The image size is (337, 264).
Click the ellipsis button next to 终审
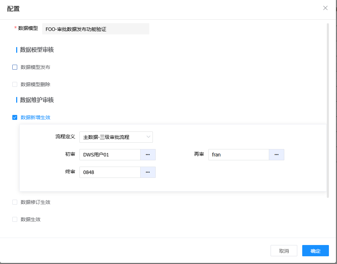coord(148,172)
